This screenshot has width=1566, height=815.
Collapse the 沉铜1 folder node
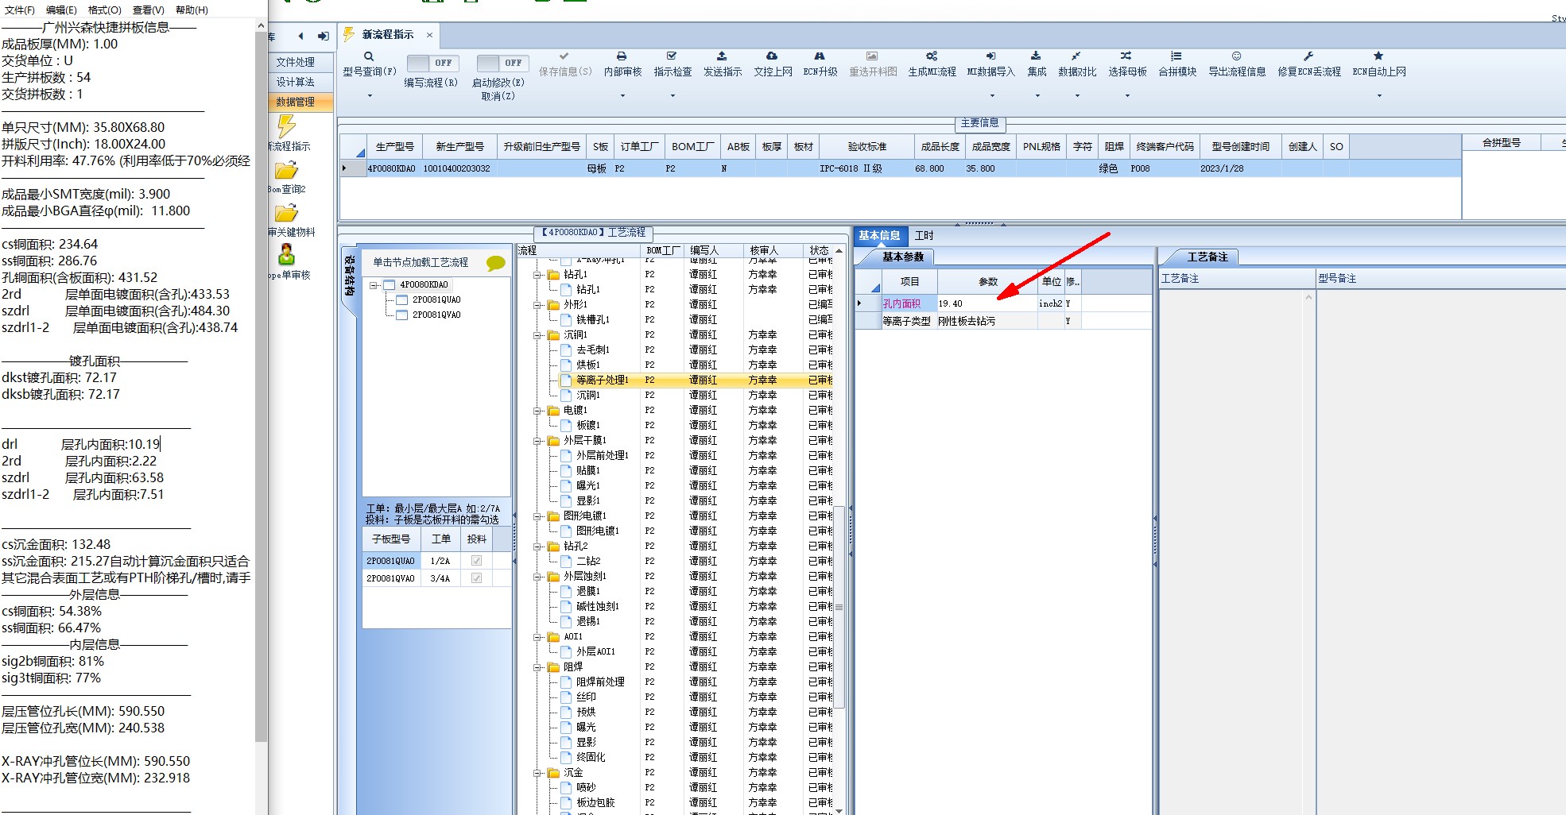[x=537, y=335]
